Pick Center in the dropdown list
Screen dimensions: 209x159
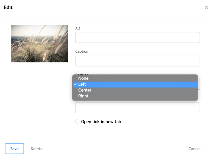pos(85,90)
